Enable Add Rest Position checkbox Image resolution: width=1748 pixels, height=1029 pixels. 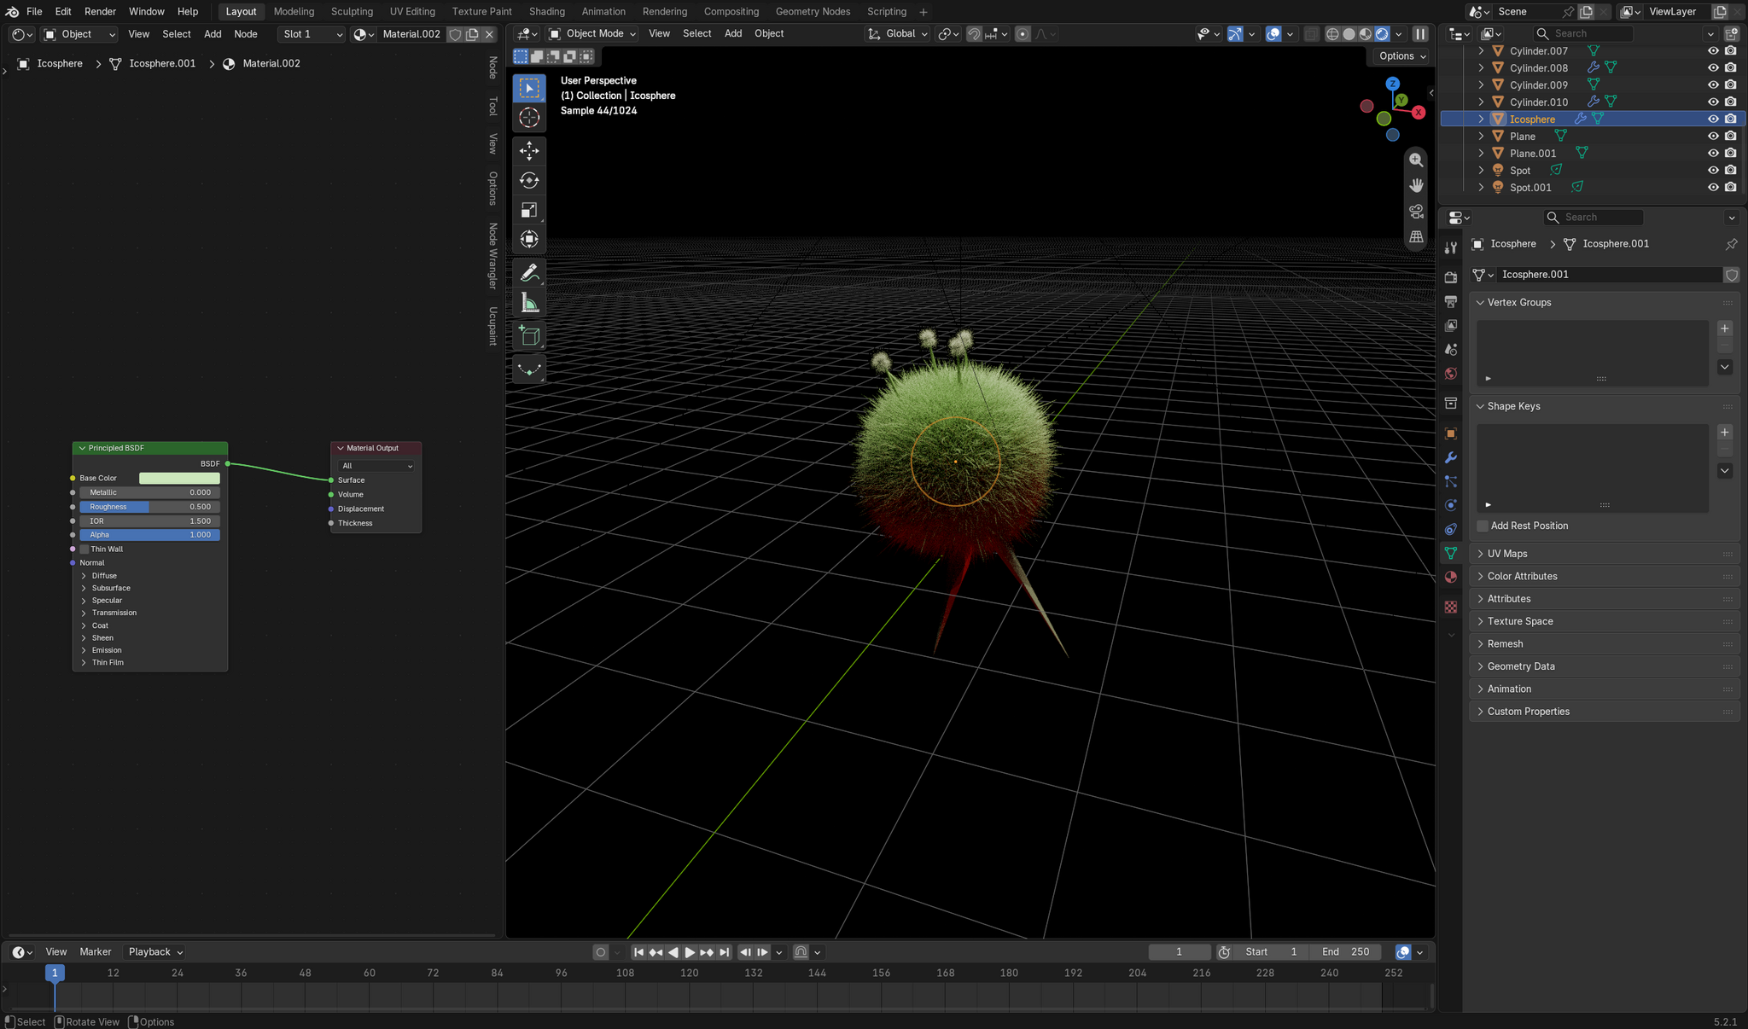(x=1483, y=526)
